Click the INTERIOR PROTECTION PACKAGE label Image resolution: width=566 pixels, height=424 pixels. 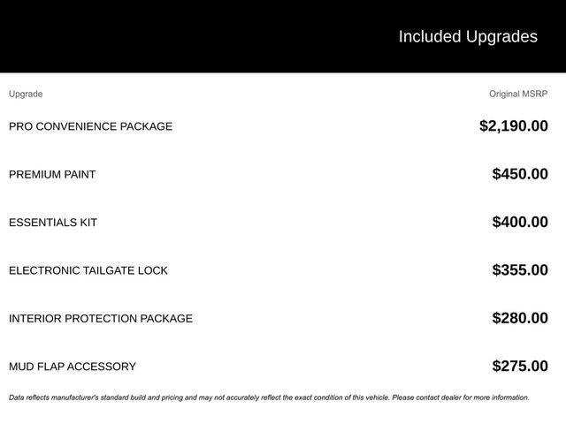point(100,318)
